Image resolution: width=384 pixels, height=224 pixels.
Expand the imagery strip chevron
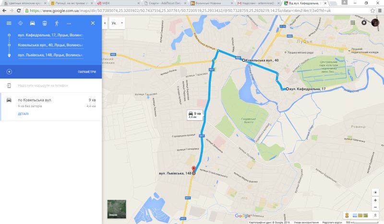point(375,215)
